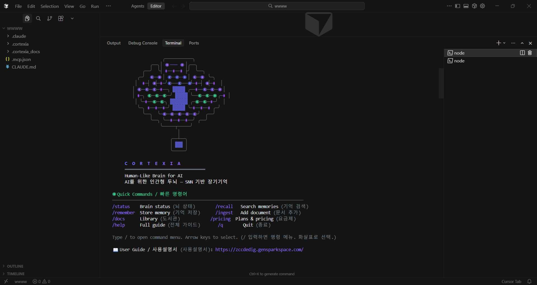The height and width of the screenshot is (285, 537).
Task: Switch to the Debug Console tab
Action: (143, 43)
